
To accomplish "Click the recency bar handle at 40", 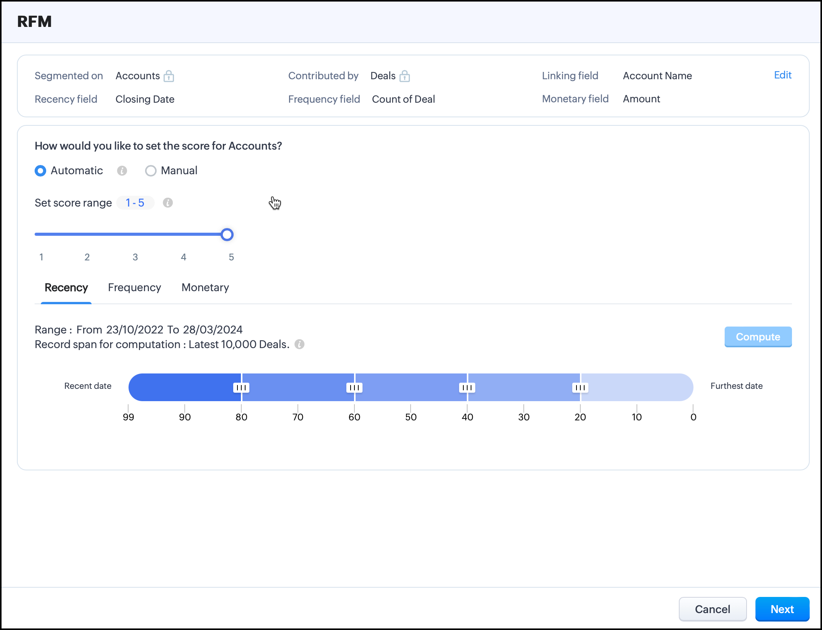I will 467,388.
